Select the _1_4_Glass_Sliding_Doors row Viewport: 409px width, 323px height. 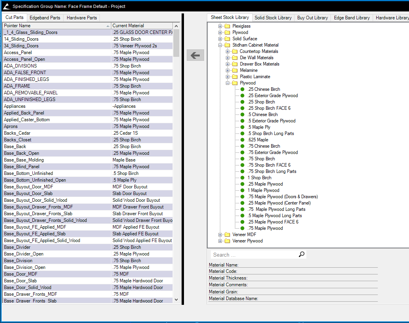click(88, 32)
